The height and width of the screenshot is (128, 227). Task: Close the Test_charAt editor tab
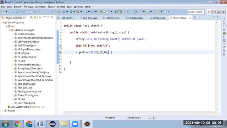[x=190, y=18]
